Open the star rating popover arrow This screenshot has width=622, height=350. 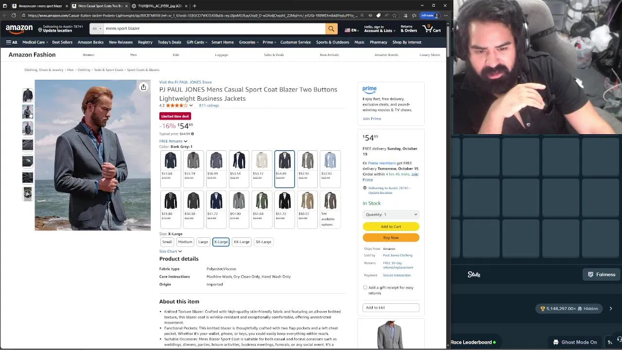(x=191, y=105)
